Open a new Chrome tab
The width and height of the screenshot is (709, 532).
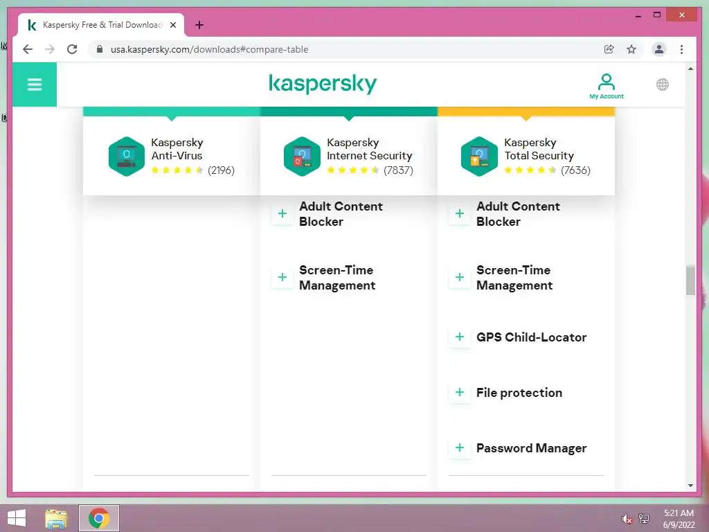(x=199, y=25)
